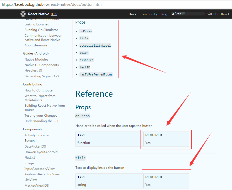Image resolution: width=232 pixels, height=190 pixels.
Task: Click the search magnifier icon
Action: click(173, 14)
